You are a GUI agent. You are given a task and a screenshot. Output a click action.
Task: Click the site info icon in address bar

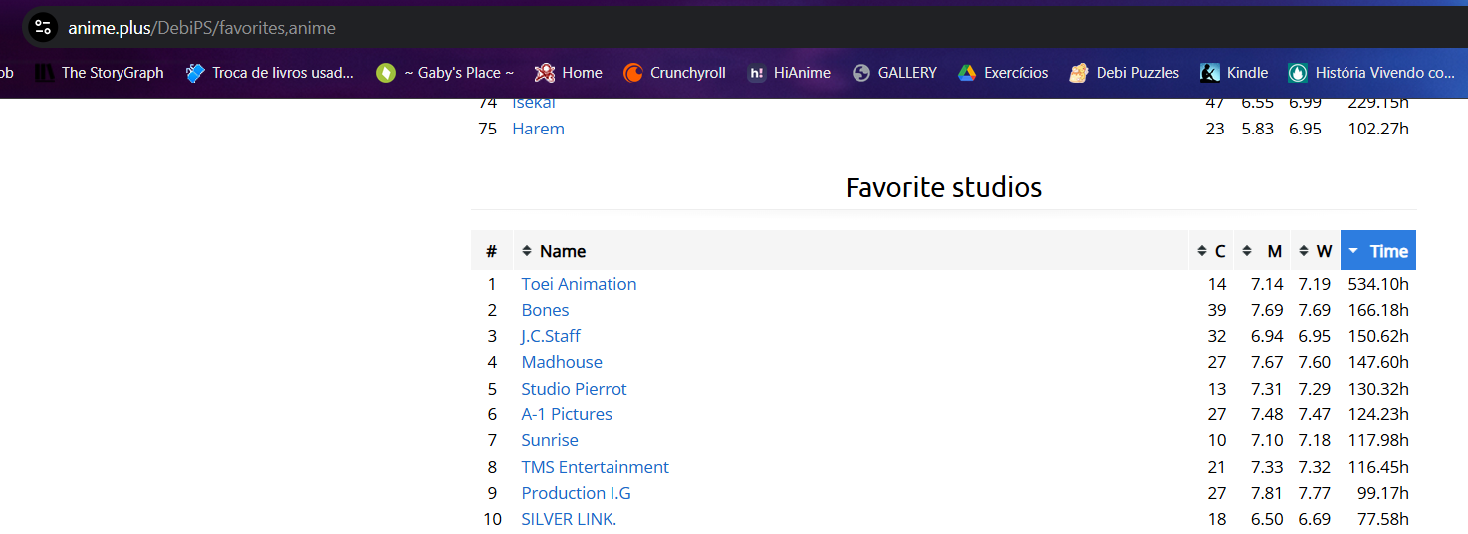point(42,27)
